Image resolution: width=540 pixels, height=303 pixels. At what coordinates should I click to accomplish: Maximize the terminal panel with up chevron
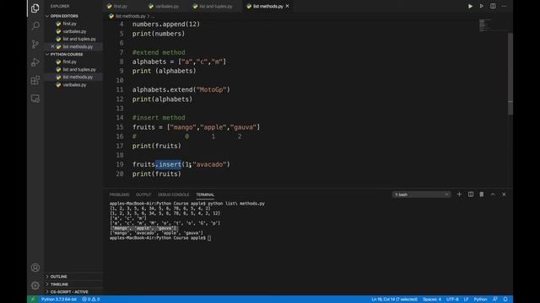tap(493, 194)
